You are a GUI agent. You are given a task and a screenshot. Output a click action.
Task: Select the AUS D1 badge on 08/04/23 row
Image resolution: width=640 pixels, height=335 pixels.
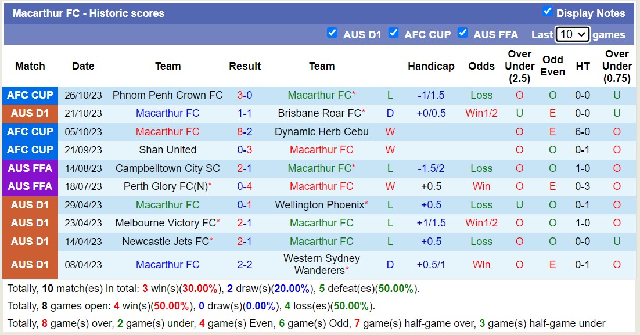(30, 264)
